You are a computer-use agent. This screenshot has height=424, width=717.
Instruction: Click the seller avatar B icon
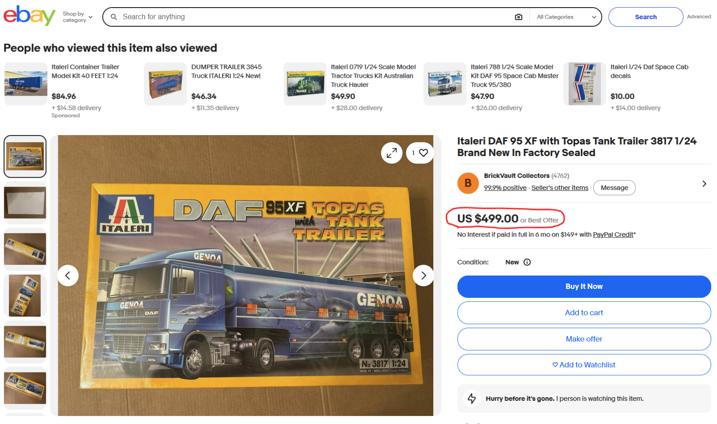[x=468, y=183]
